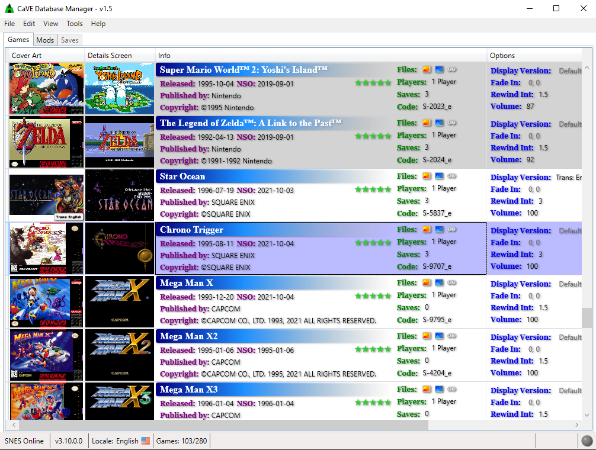Click the star rating for Chrono Trigger

[373, 243]
